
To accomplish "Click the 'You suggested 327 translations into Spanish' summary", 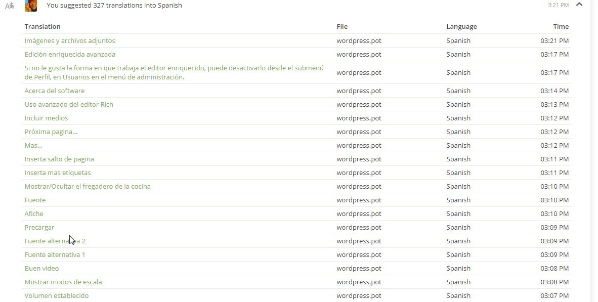I will [x=114, y=6].
